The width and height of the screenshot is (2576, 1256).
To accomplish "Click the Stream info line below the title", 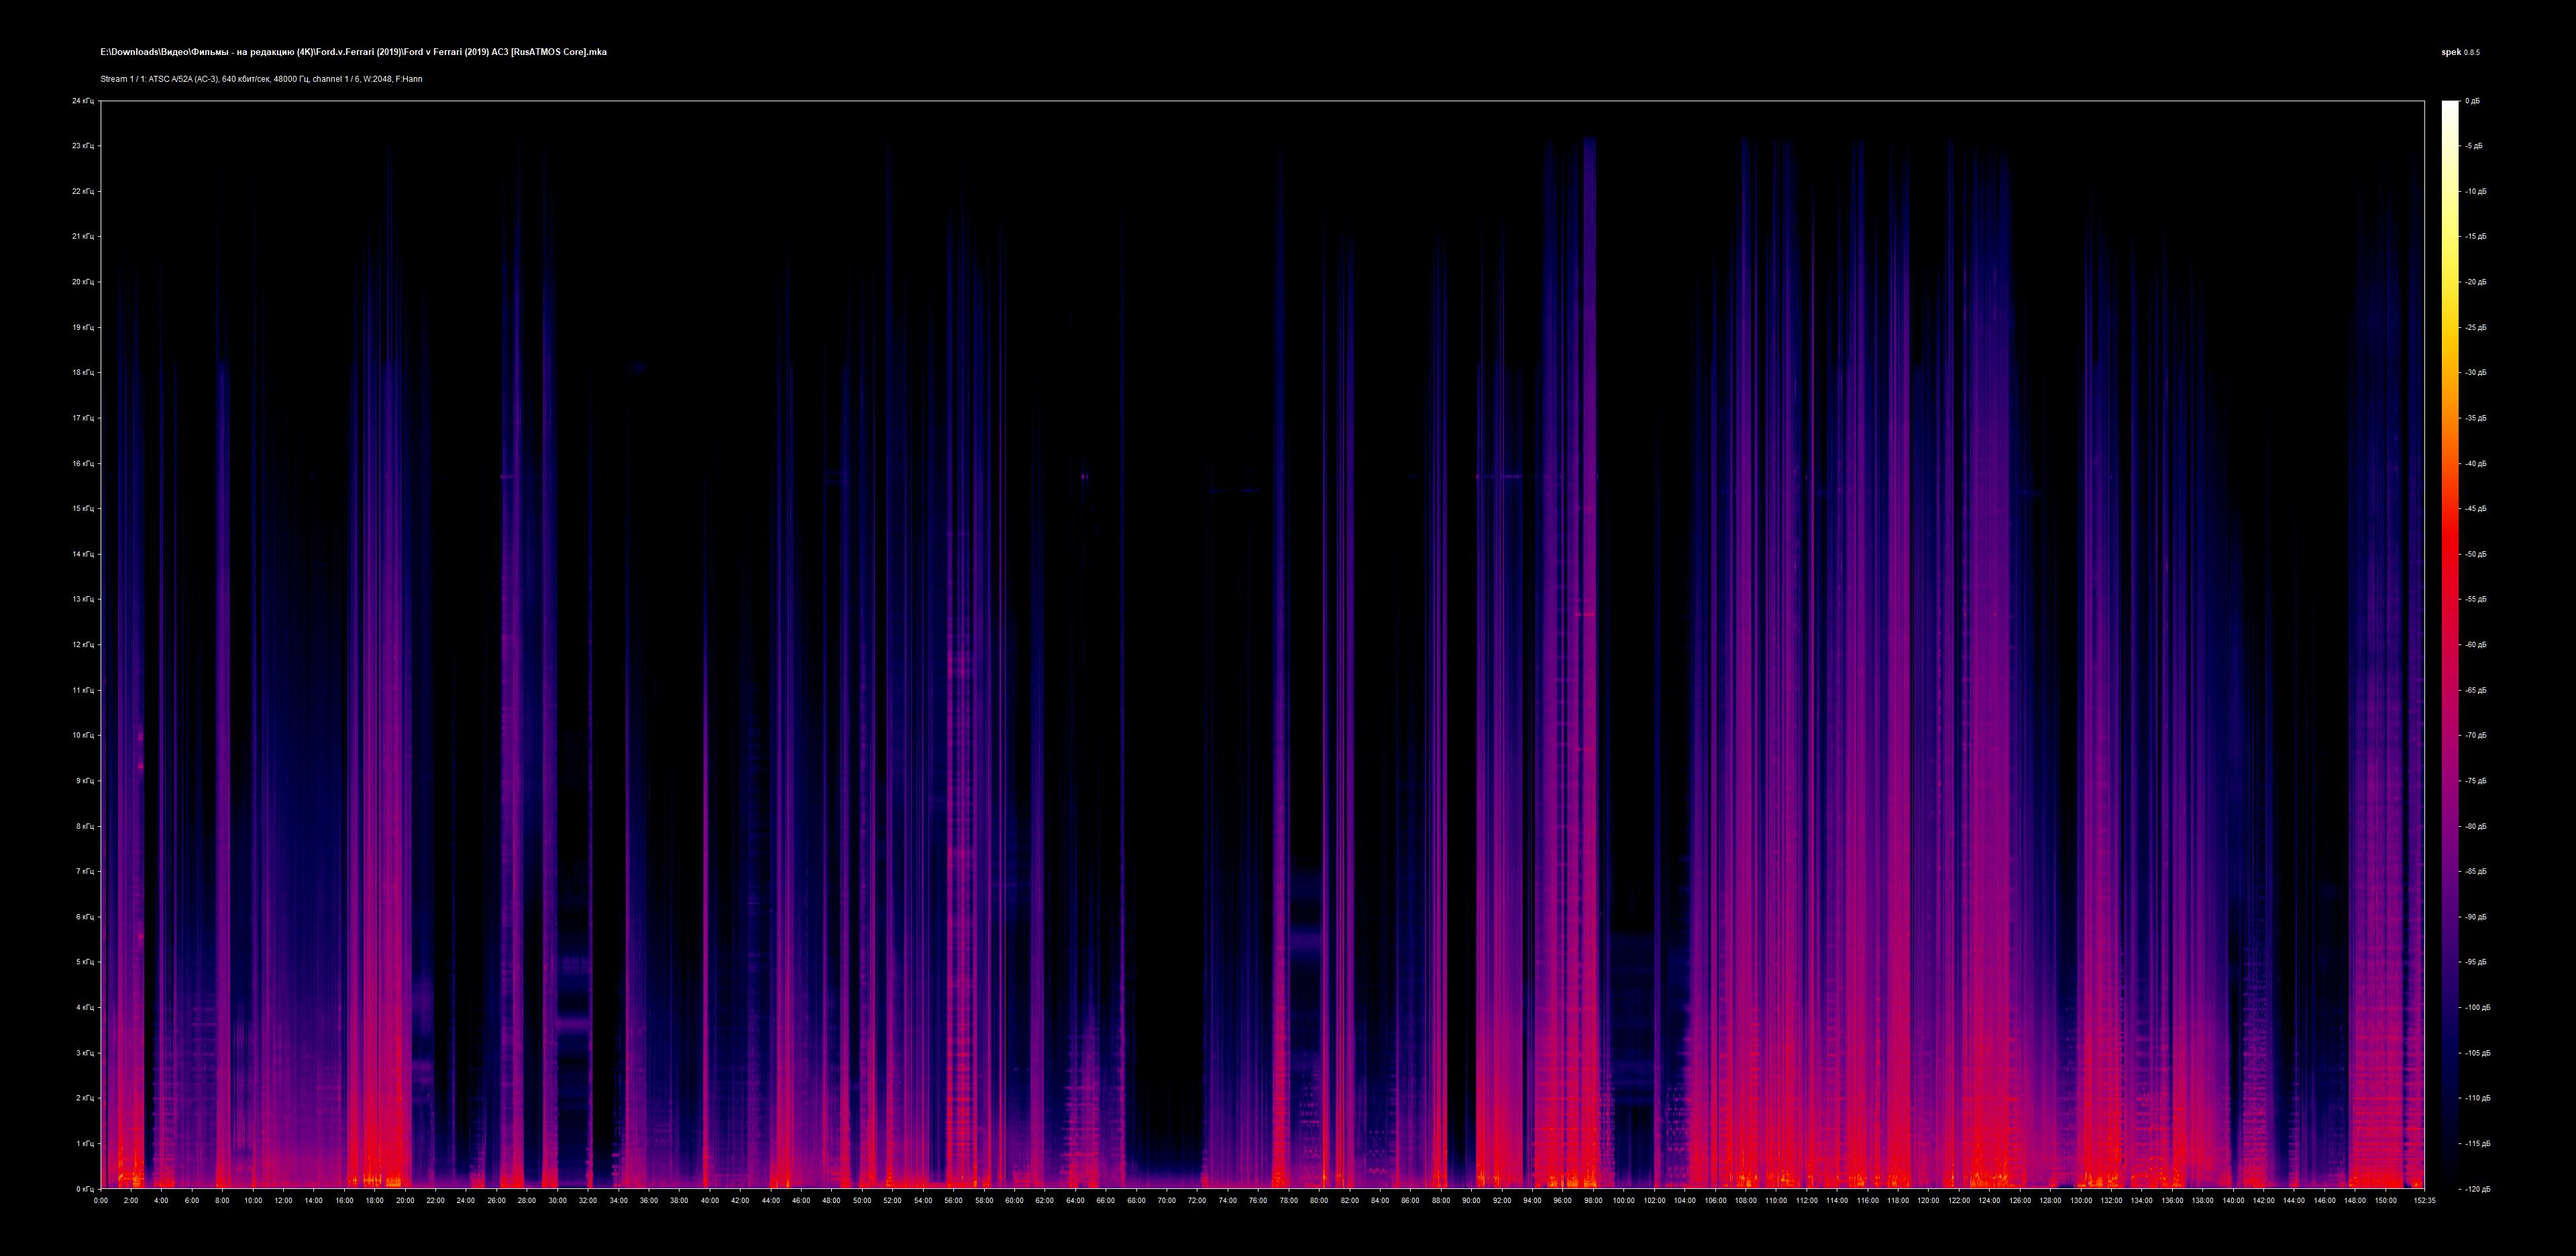I will [261, 79].
